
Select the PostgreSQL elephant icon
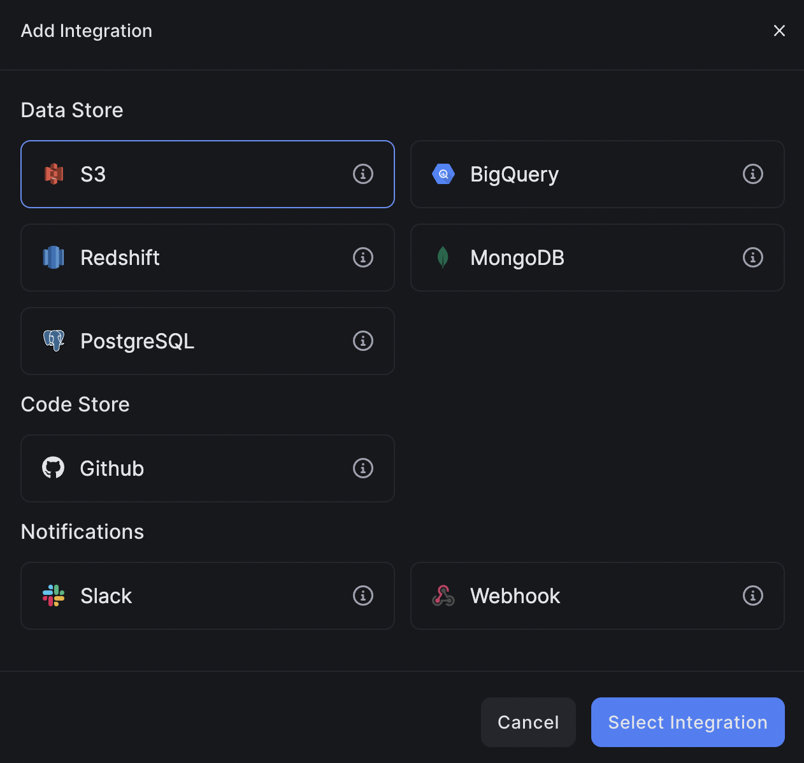(54, 341)
